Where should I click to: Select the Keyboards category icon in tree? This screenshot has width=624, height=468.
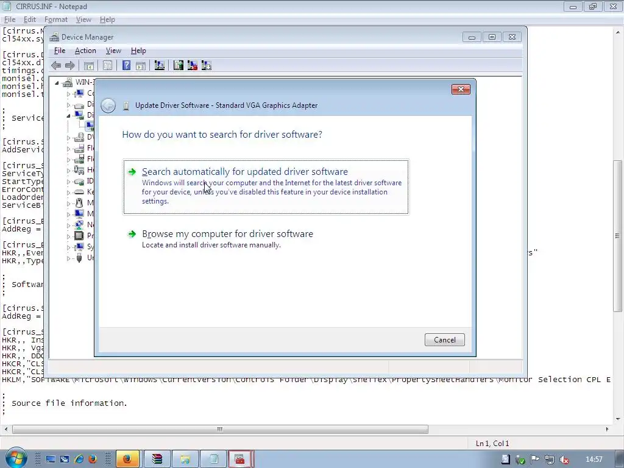point(79,192)
